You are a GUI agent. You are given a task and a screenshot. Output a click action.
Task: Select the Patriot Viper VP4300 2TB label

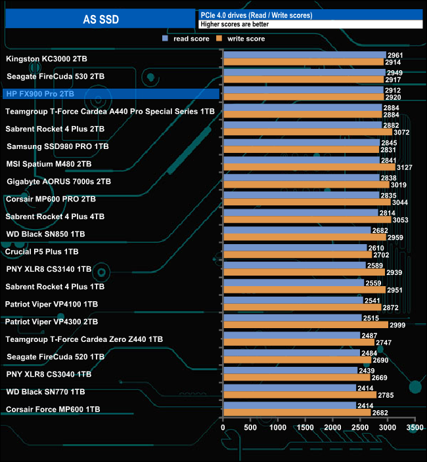click(51, 322)
